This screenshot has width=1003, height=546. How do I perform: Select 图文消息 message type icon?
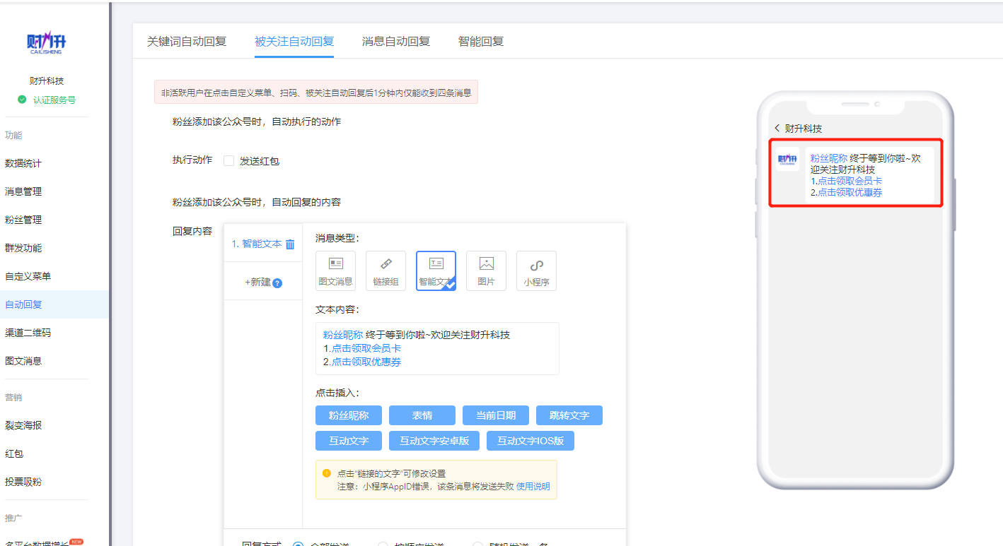(x=336, y=271)
